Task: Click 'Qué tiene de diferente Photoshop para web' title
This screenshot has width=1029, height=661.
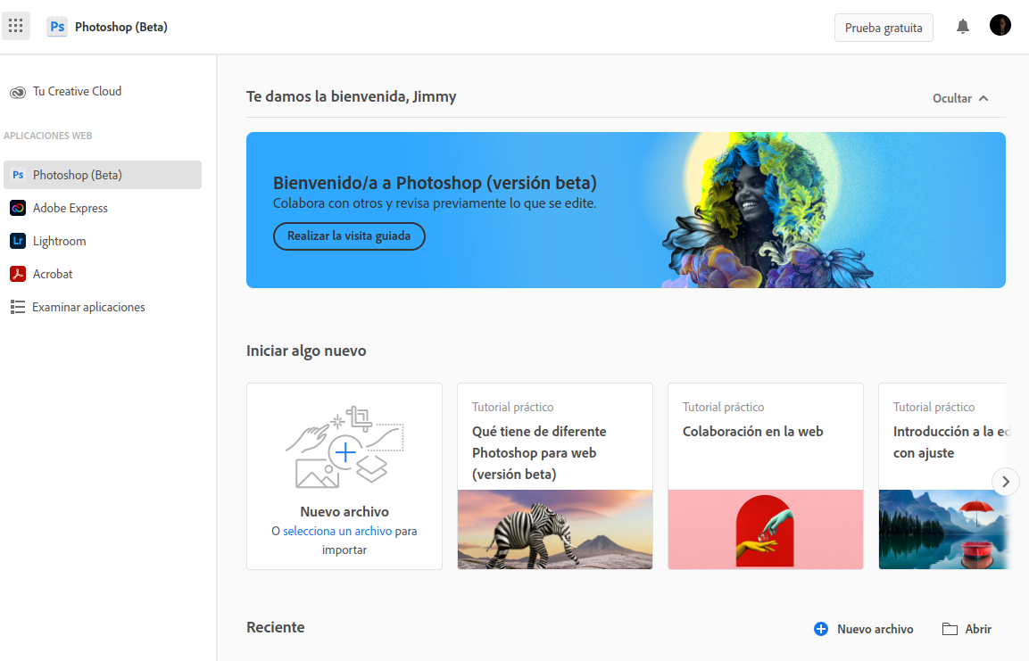Action: tap(539, 453)
